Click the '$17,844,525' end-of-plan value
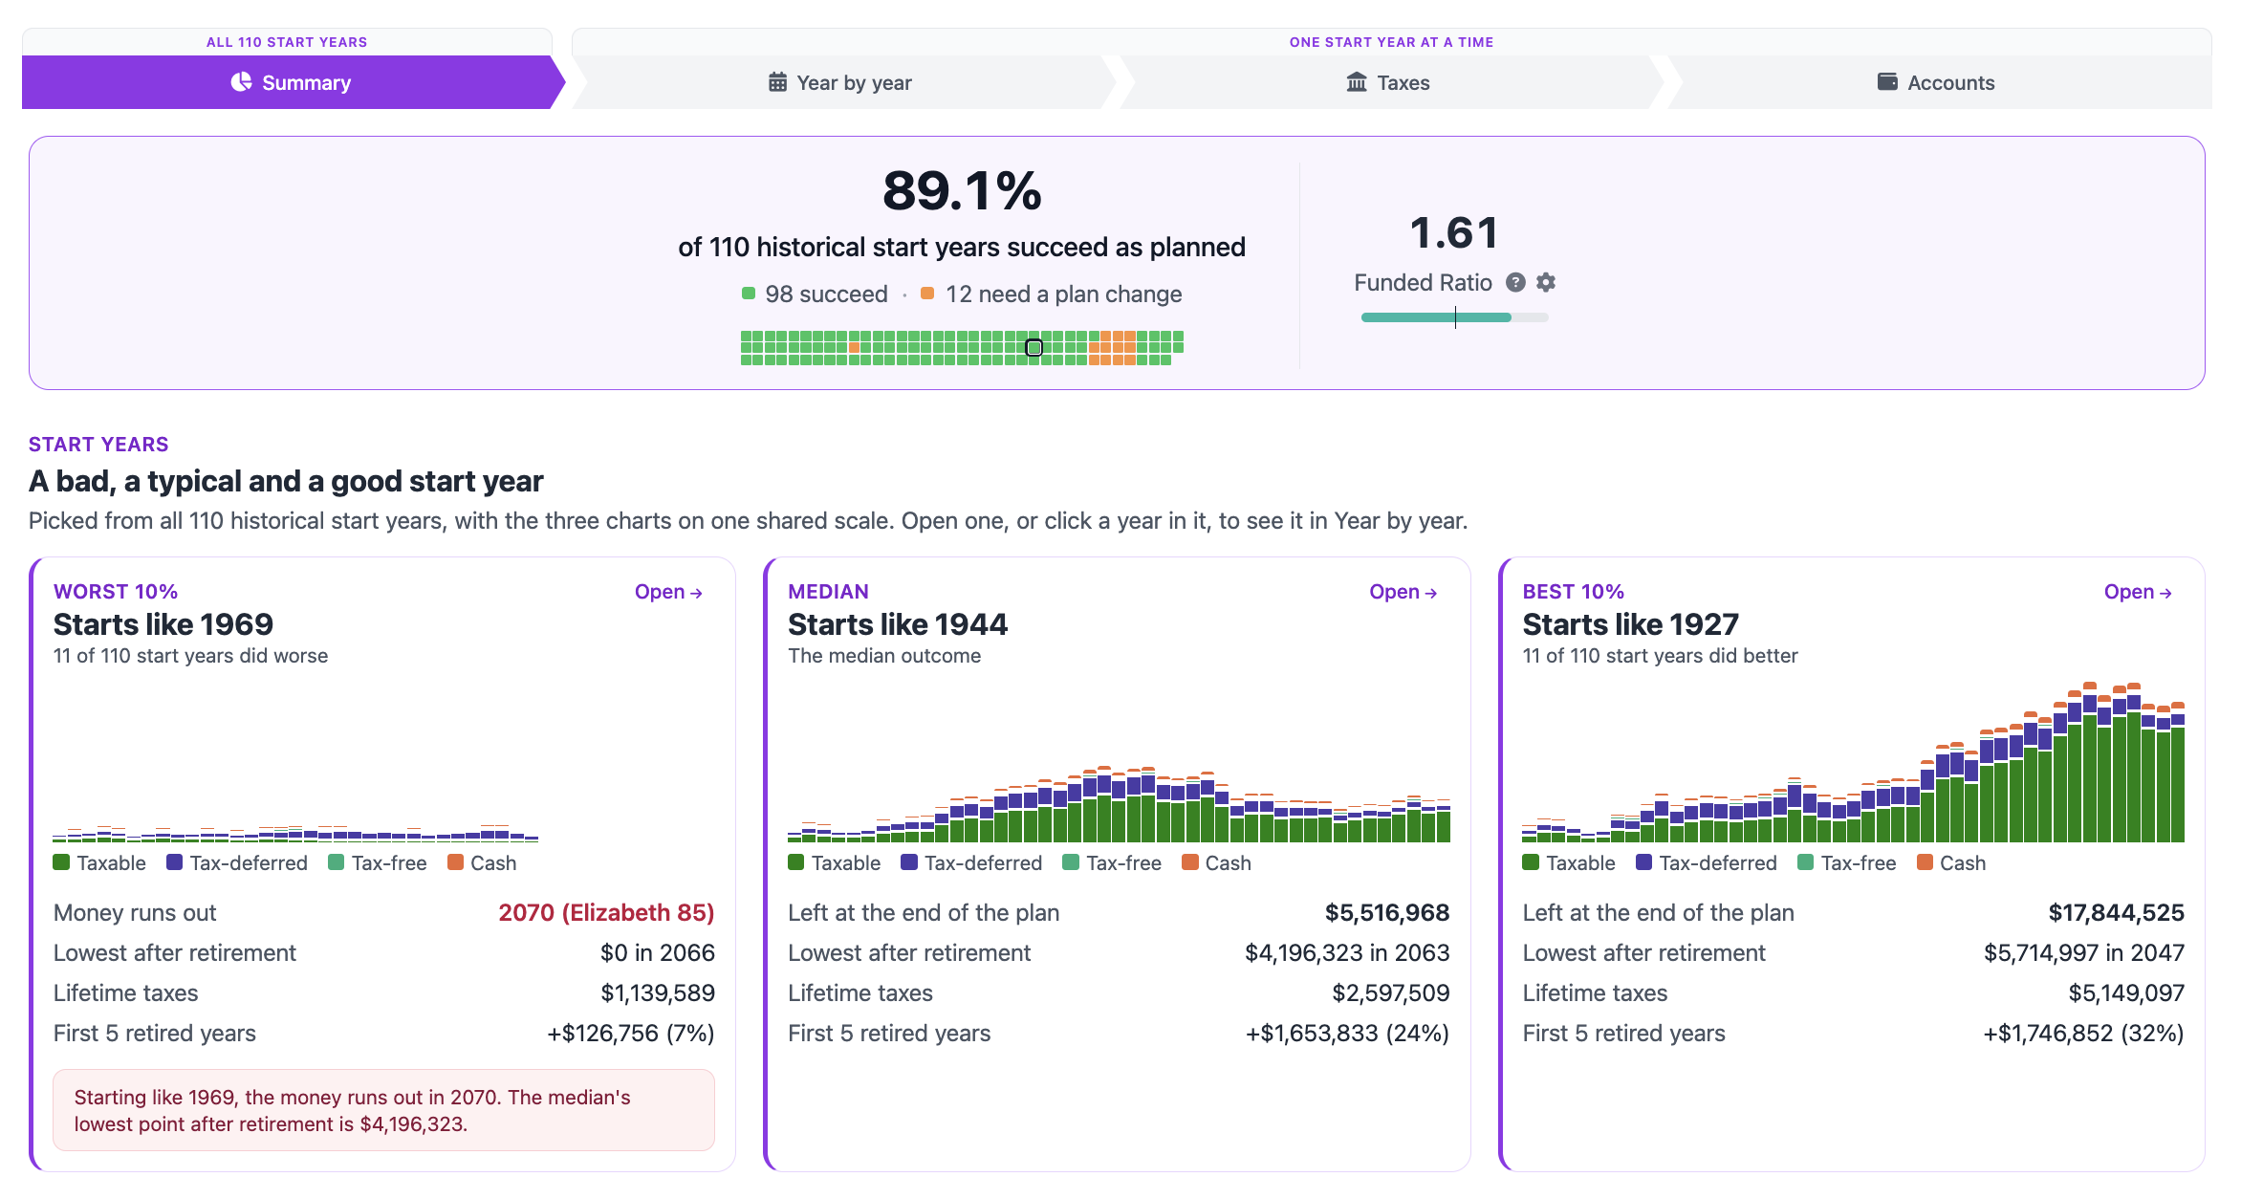 [x=2116, y=912]
